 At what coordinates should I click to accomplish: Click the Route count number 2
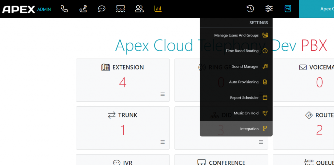(x=319, y=130)
